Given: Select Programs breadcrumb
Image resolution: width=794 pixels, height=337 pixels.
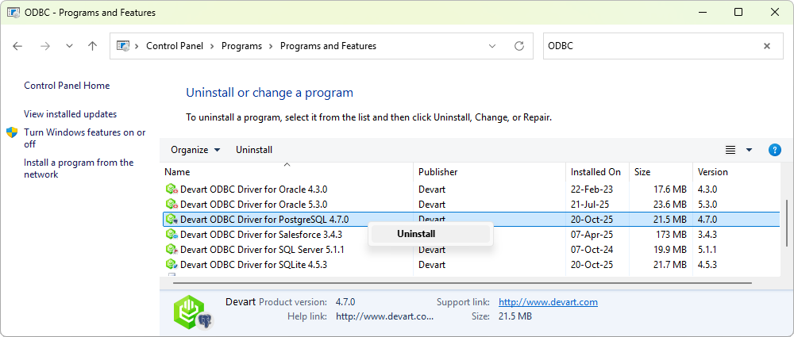Looking at the screenshot, I should [x=241, y=46].
